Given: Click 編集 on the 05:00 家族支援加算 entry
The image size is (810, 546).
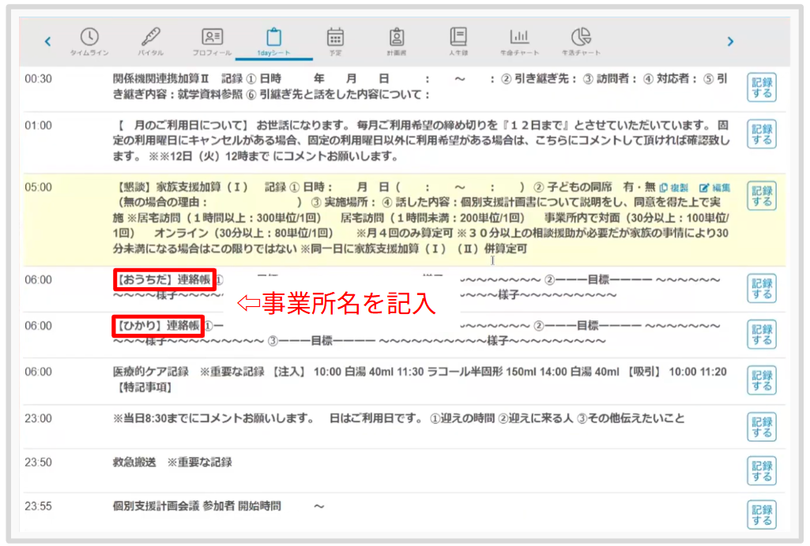Looking at the screenshot, I should (x=715, y=188).
